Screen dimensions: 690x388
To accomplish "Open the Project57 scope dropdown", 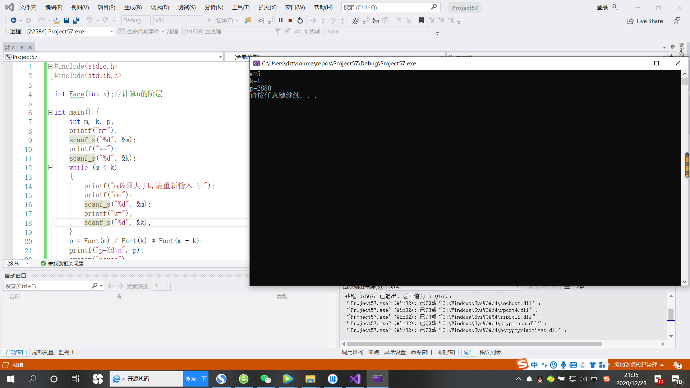I will click(220, 57).
